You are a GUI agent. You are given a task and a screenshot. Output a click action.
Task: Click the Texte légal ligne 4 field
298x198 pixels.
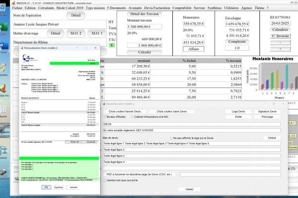click(192, 162)
